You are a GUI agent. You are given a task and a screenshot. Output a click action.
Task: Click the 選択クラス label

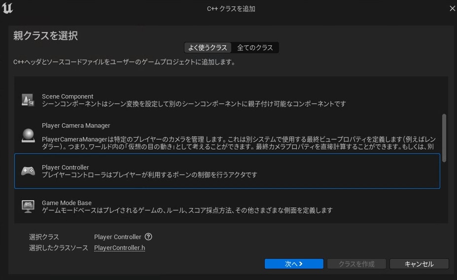click(44, 237)
